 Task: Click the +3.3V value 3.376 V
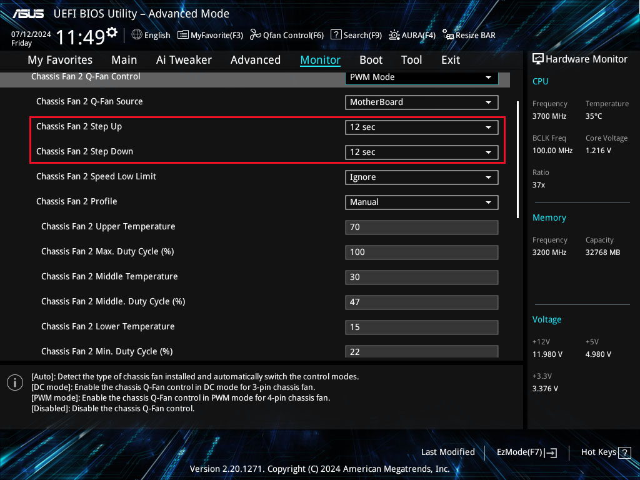tap(545, 389)
